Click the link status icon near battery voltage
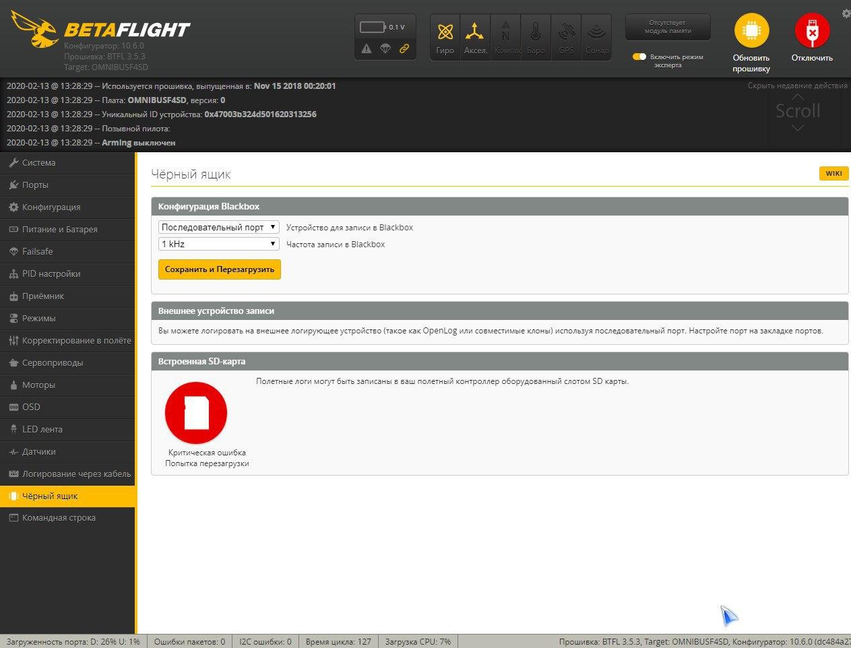 (x=405, y=49)
